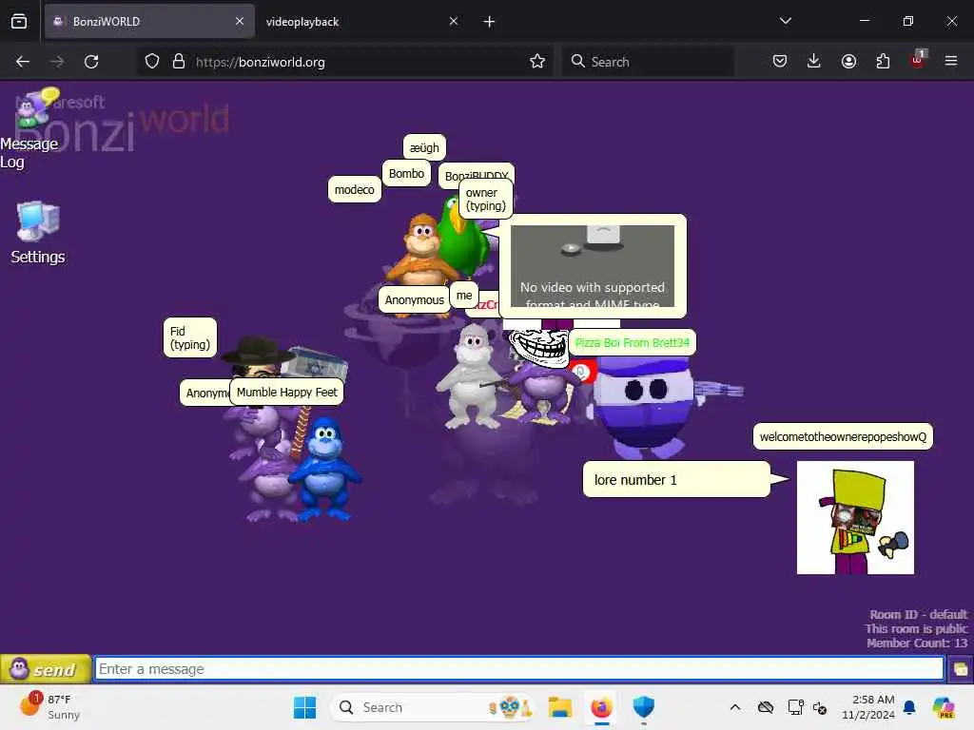Send the chat message
The width and height of the screenshot is (974, 730).
click(x=46, y=669)
